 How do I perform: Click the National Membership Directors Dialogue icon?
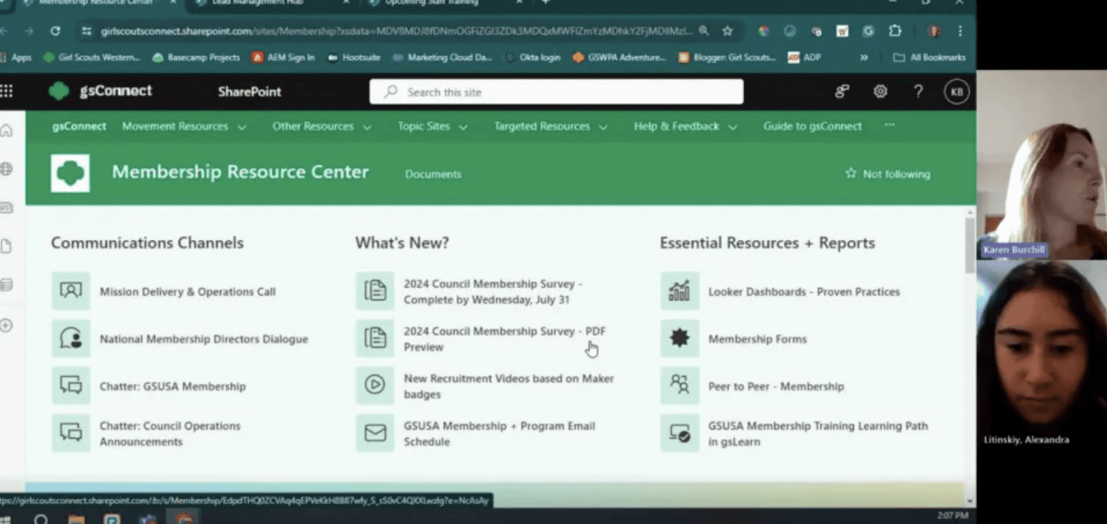(x=71, y=338)
